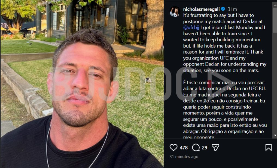The height and width of the screenshot is (168, 277).
Task: Click the English caption paragraph text
Action: [224, 43]
